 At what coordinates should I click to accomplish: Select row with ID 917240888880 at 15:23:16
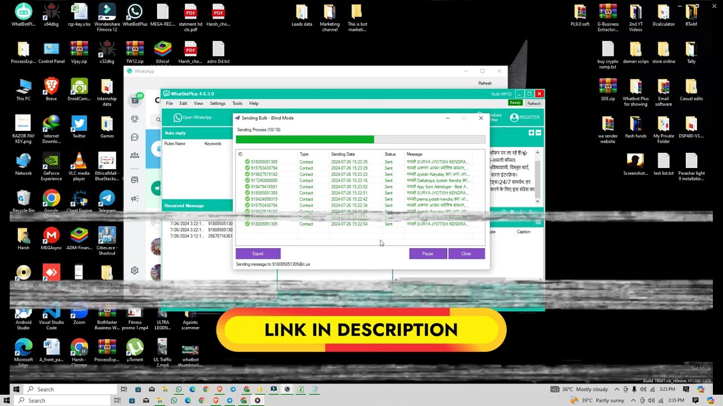coord(360,180)
